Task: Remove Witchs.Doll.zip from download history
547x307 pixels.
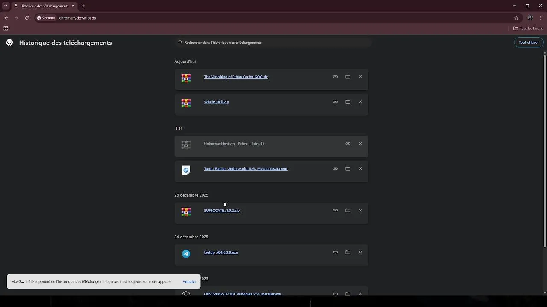Action: 360,102
